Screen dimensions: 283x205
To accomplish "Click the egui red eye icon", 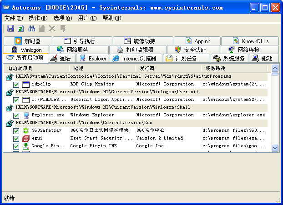I will pyautogui.click(x=26, y=139).
